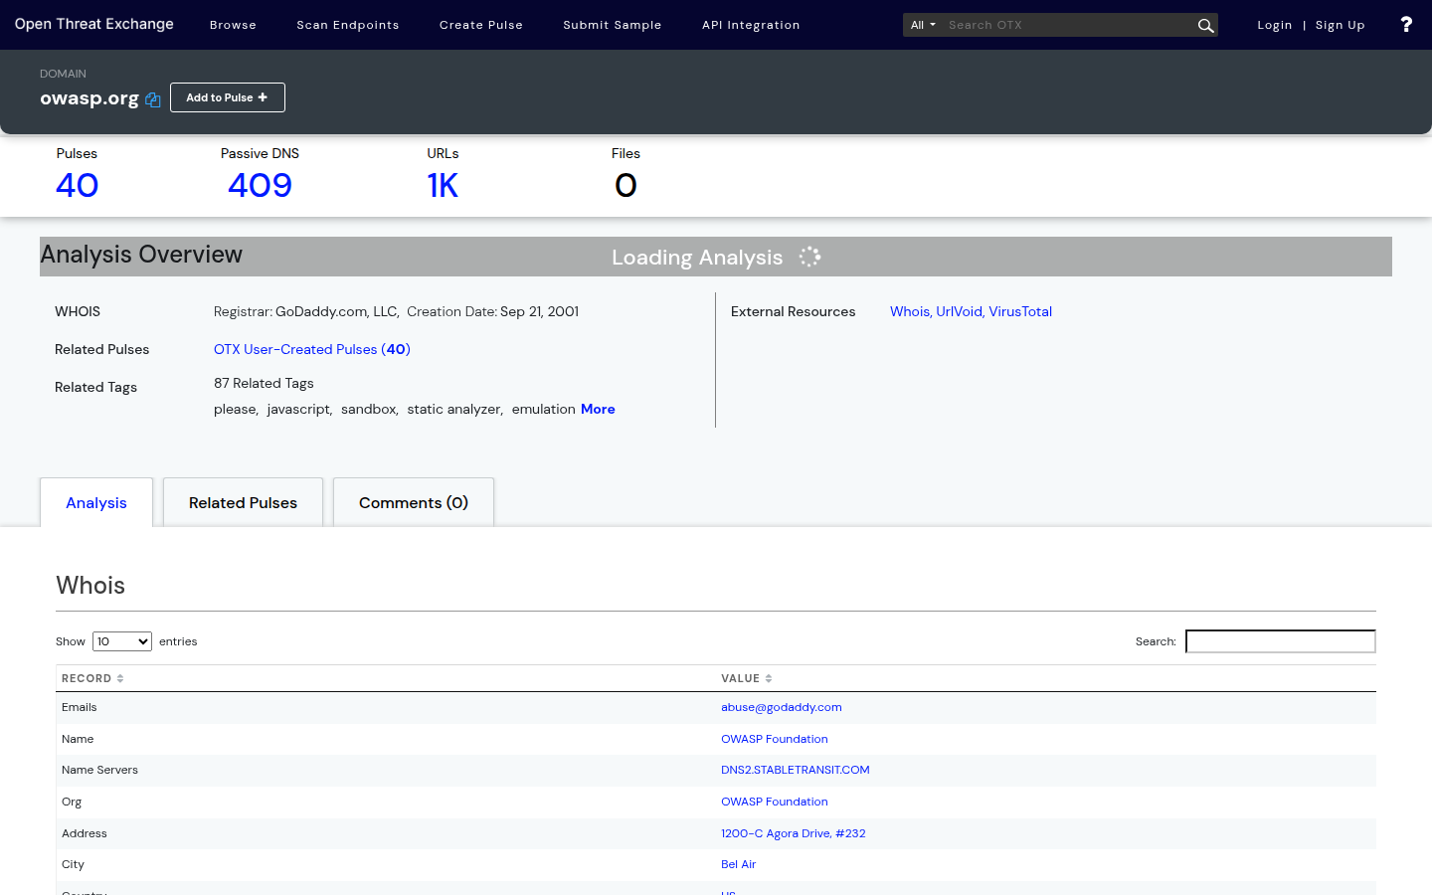Open the Show entries count dropdown

(122, 641)
